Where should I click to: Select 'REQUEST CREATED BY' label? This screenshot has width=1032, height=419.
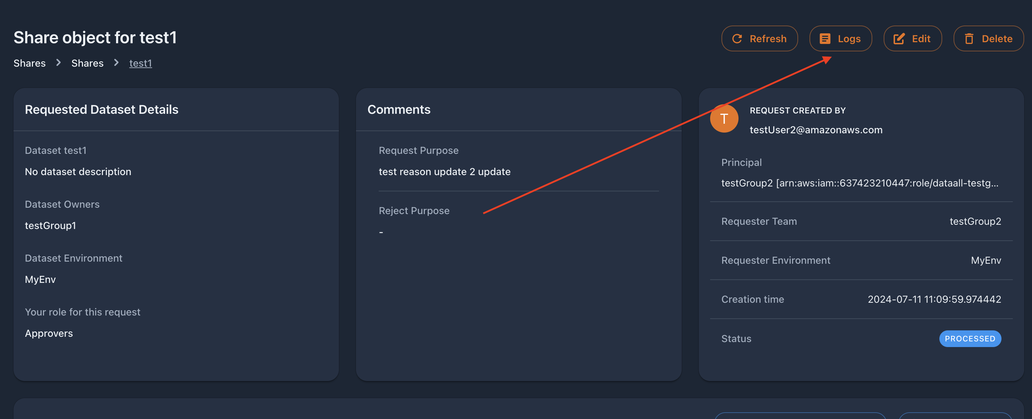tap(798, 110)
